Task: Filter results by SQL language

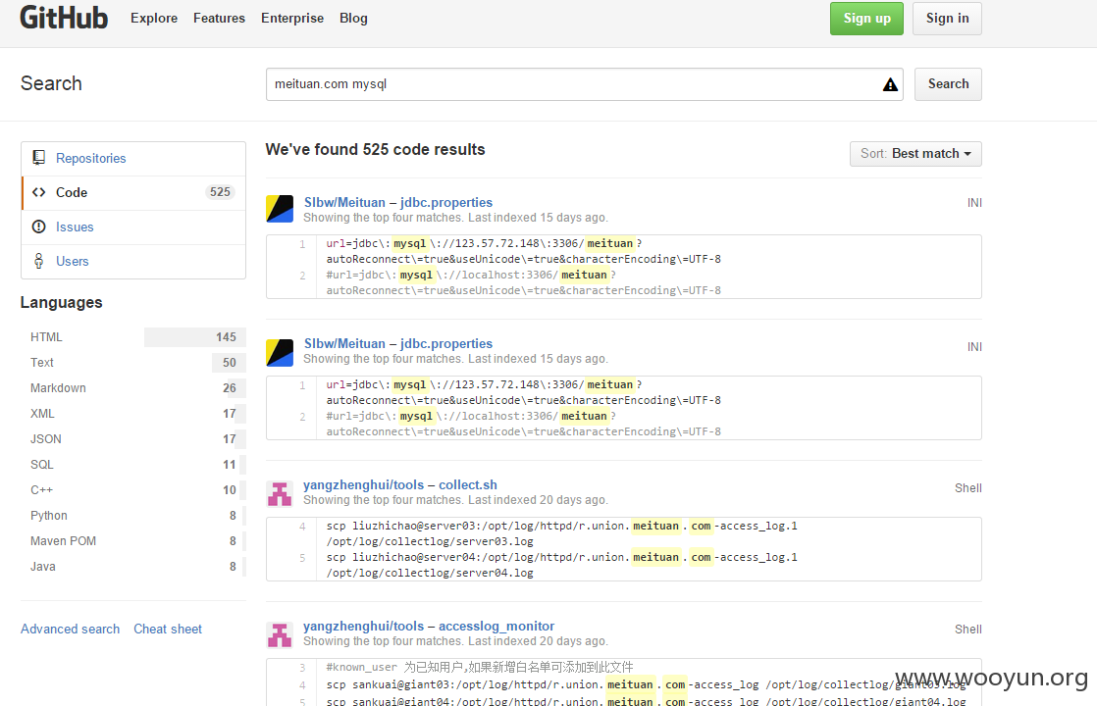Action: click(x=133, y=464)
